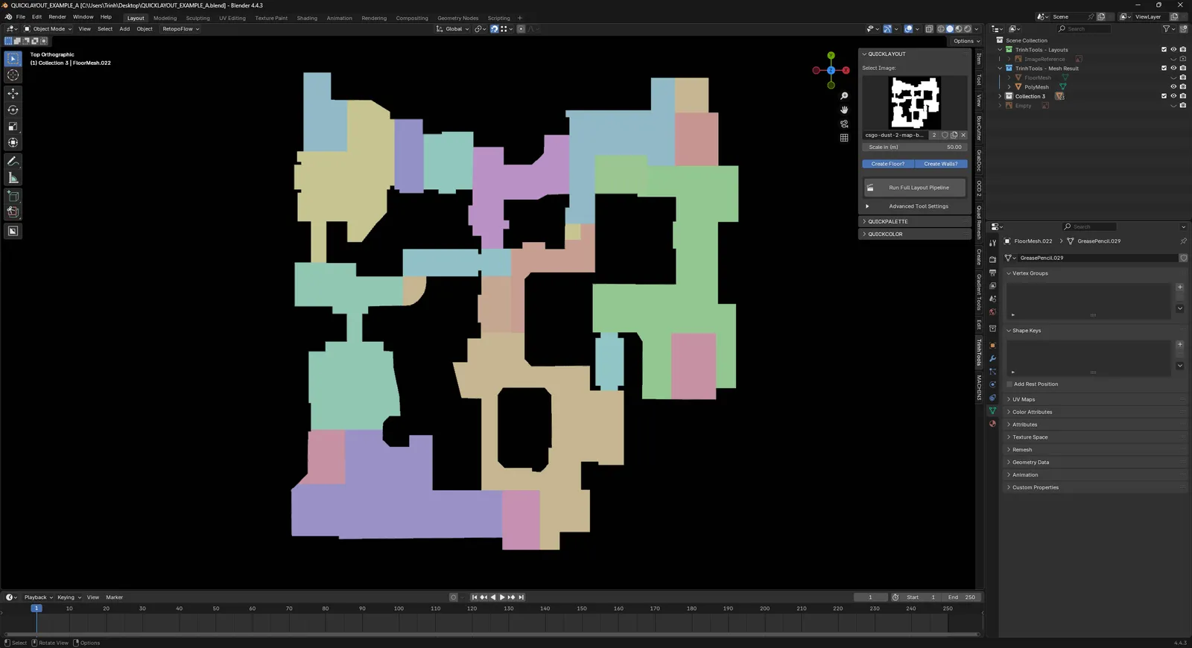Toggle the Create Walls? option
1192x648 pixels.
[940, 164]
